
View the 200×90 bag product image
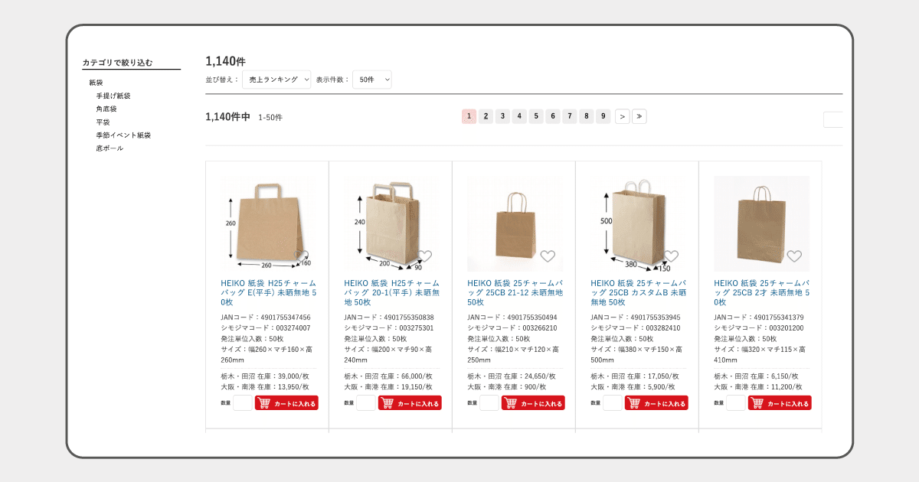tap(391, 224)
